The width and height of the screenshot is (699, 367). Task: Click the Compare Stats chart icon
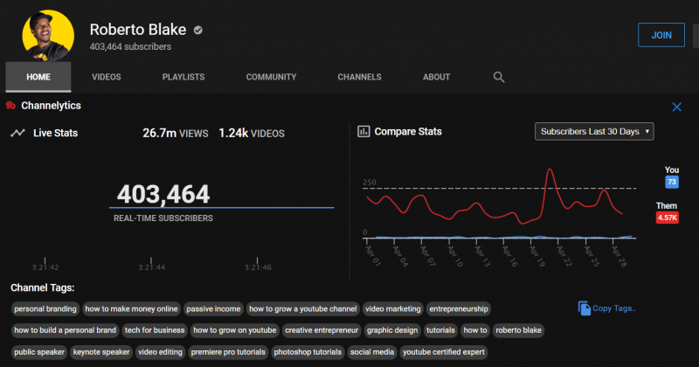(364, 132)
